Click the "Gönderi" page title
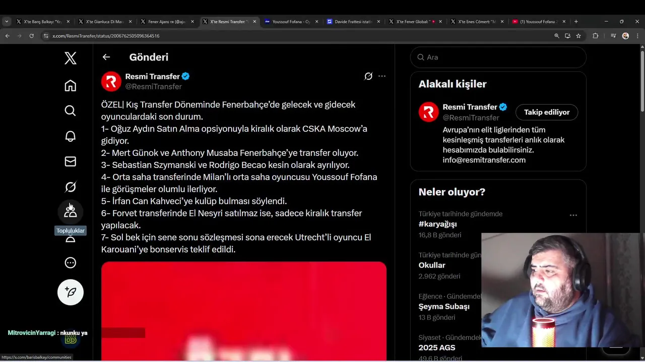 [149, 57]
